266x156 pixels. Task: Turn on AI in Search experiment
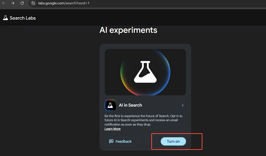pyautogui.click(x=173, y=142)
